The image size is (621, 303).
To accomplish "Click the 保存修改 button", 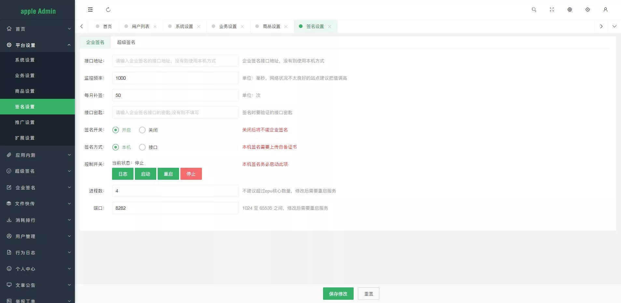I will point(338,294).
